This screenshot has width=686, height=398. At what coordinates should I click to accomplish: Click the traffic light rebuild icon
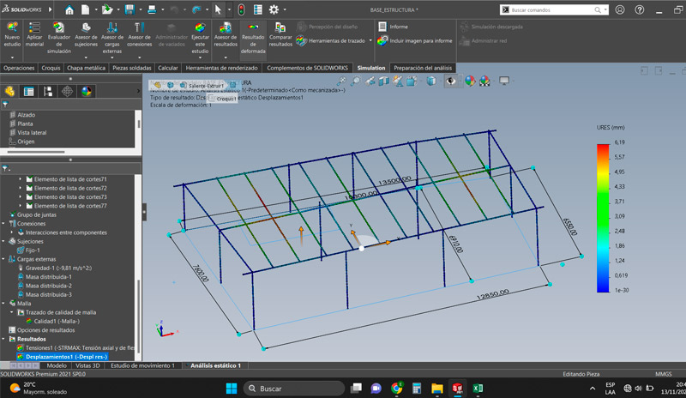coord(241,9)
